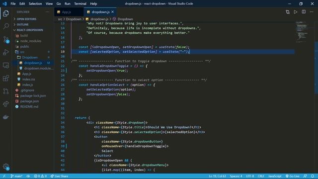Open the Manage gear icon
The image size is (318, 179).
(6, 167)
